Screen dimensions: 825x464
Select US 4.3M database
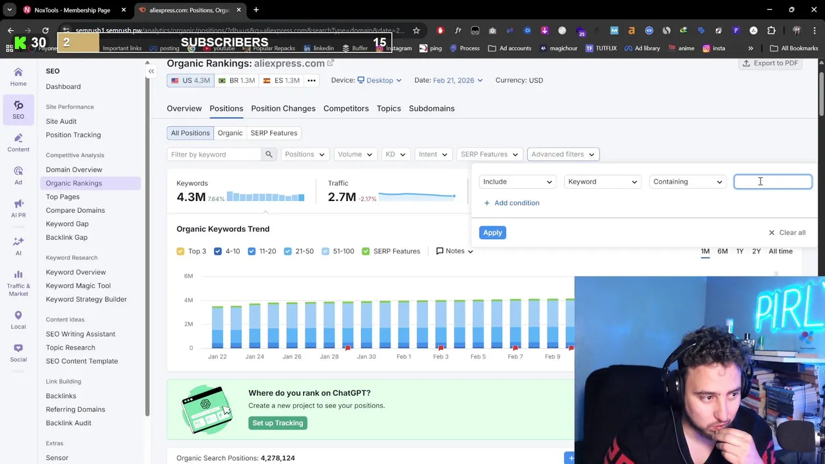(190, 81)
